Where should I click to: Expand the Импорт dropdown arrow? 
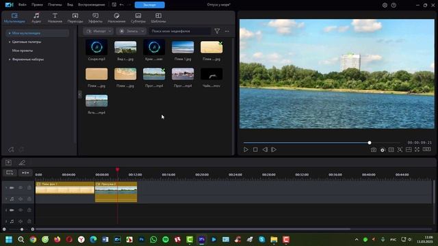click(x=110, y=31)
